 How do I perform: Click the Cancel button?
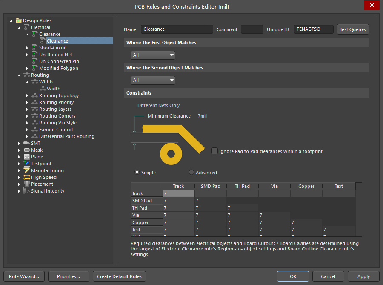[328, 276]
